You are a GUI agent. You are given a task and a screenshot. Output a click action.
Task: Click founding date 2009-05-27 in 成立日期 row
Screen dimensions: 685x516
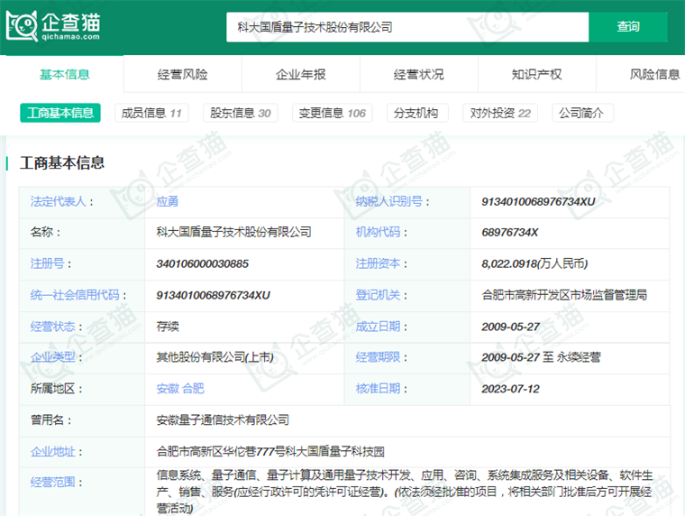click(510, 327)
